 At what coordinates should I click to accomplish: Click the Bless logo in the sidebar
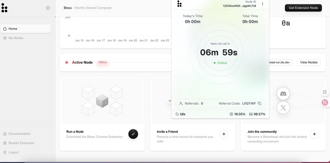tap(4, 8)
